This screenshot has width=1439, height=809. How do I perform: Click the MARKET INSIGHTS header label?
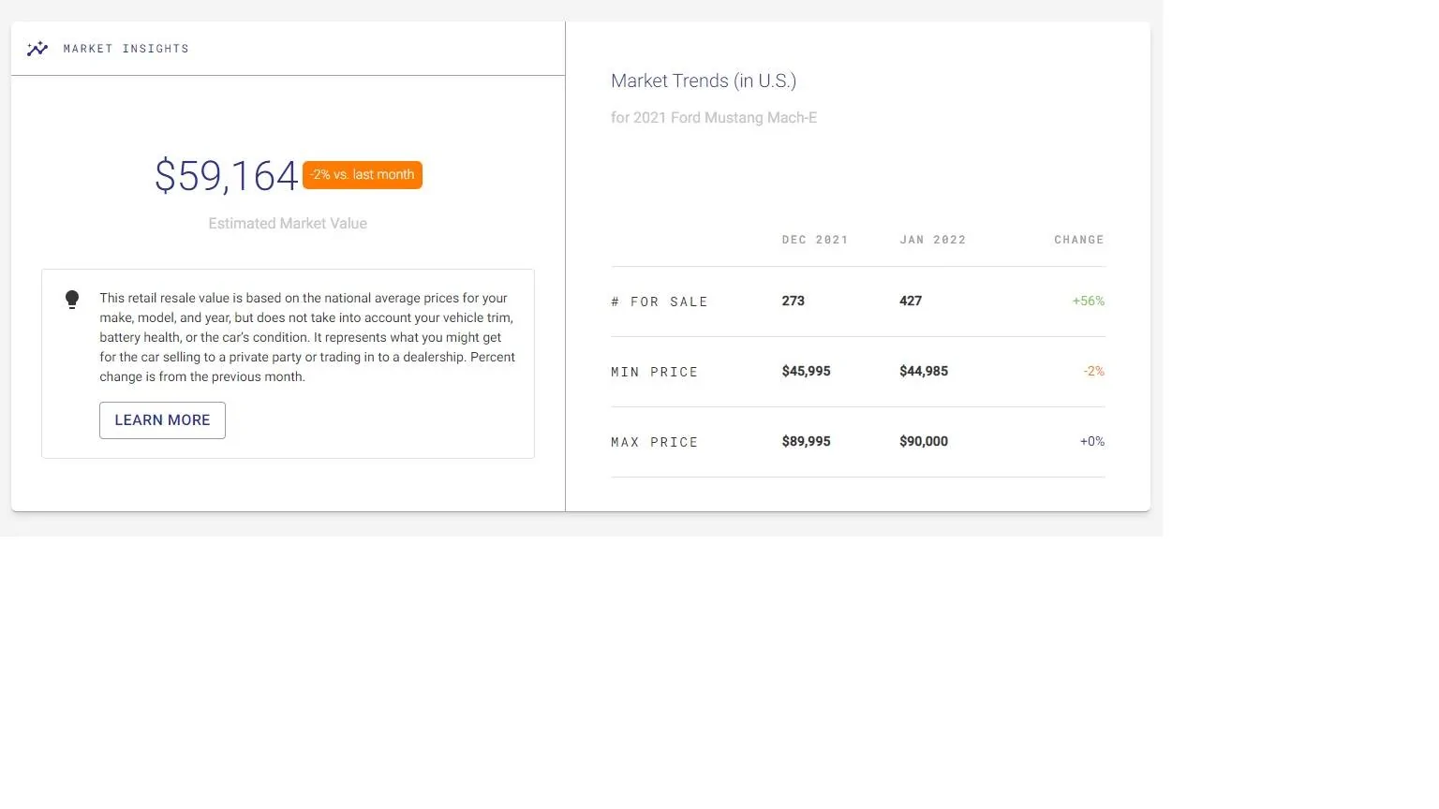click(x=126, y=49)
